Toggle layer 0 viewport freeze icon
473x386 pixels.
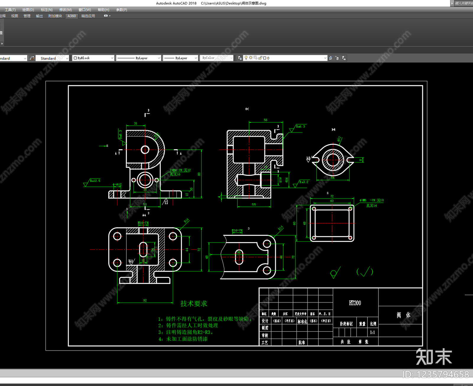coord(255,58)
